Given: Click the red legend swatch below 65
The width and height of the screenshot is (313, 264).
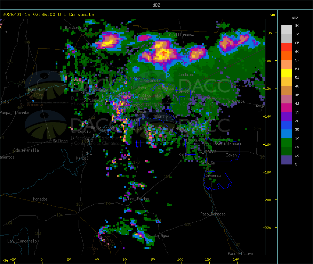Looking at the screenshot, I should 287,47.
